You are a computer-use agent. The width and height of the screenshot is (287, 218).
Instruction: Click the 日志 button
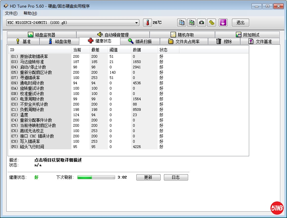176,178
